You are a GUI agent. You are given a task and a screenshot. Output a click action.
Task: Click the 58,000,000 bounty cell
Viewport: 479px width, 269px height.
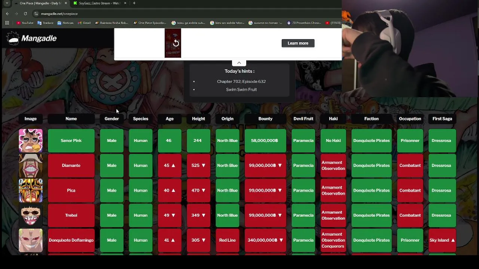[x=265, y=140]
